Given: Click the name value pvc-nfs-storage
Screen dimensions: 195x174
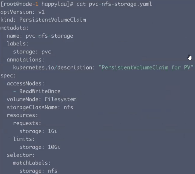Looking at the screenshot, I should pyautogui.click(x=49, y=36).
